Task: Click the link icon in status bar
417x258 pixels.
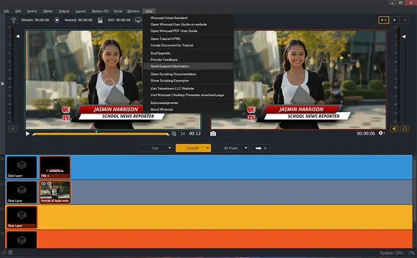Action: coord(4,253)
